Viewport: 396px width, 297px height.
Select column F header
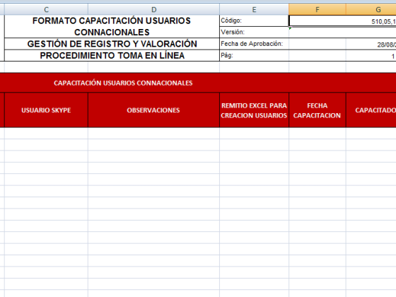point(318,10)
